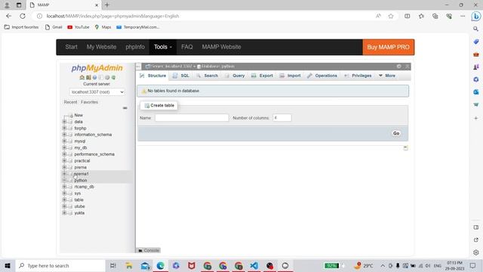Viewport: 483px width, 272px height.
Task: Focus Number of columns field
Action: coord(281,118)
